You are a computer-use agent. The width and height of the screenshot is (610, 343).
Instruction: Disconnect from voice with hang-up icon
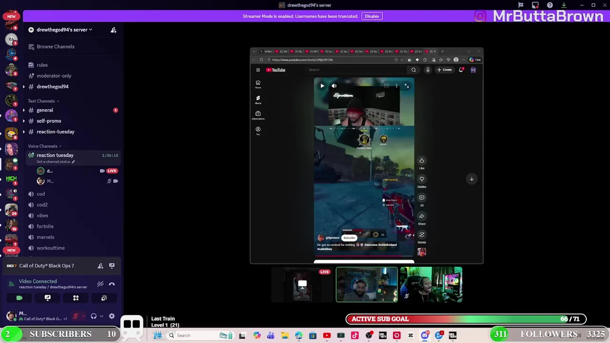pos(112,284)
